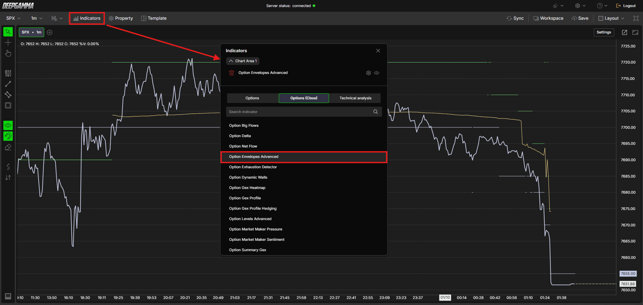Viewport: 643px width, 305px height.
Task: Open the 1m timeframe dropdown
Action: (x=37, y=18)
